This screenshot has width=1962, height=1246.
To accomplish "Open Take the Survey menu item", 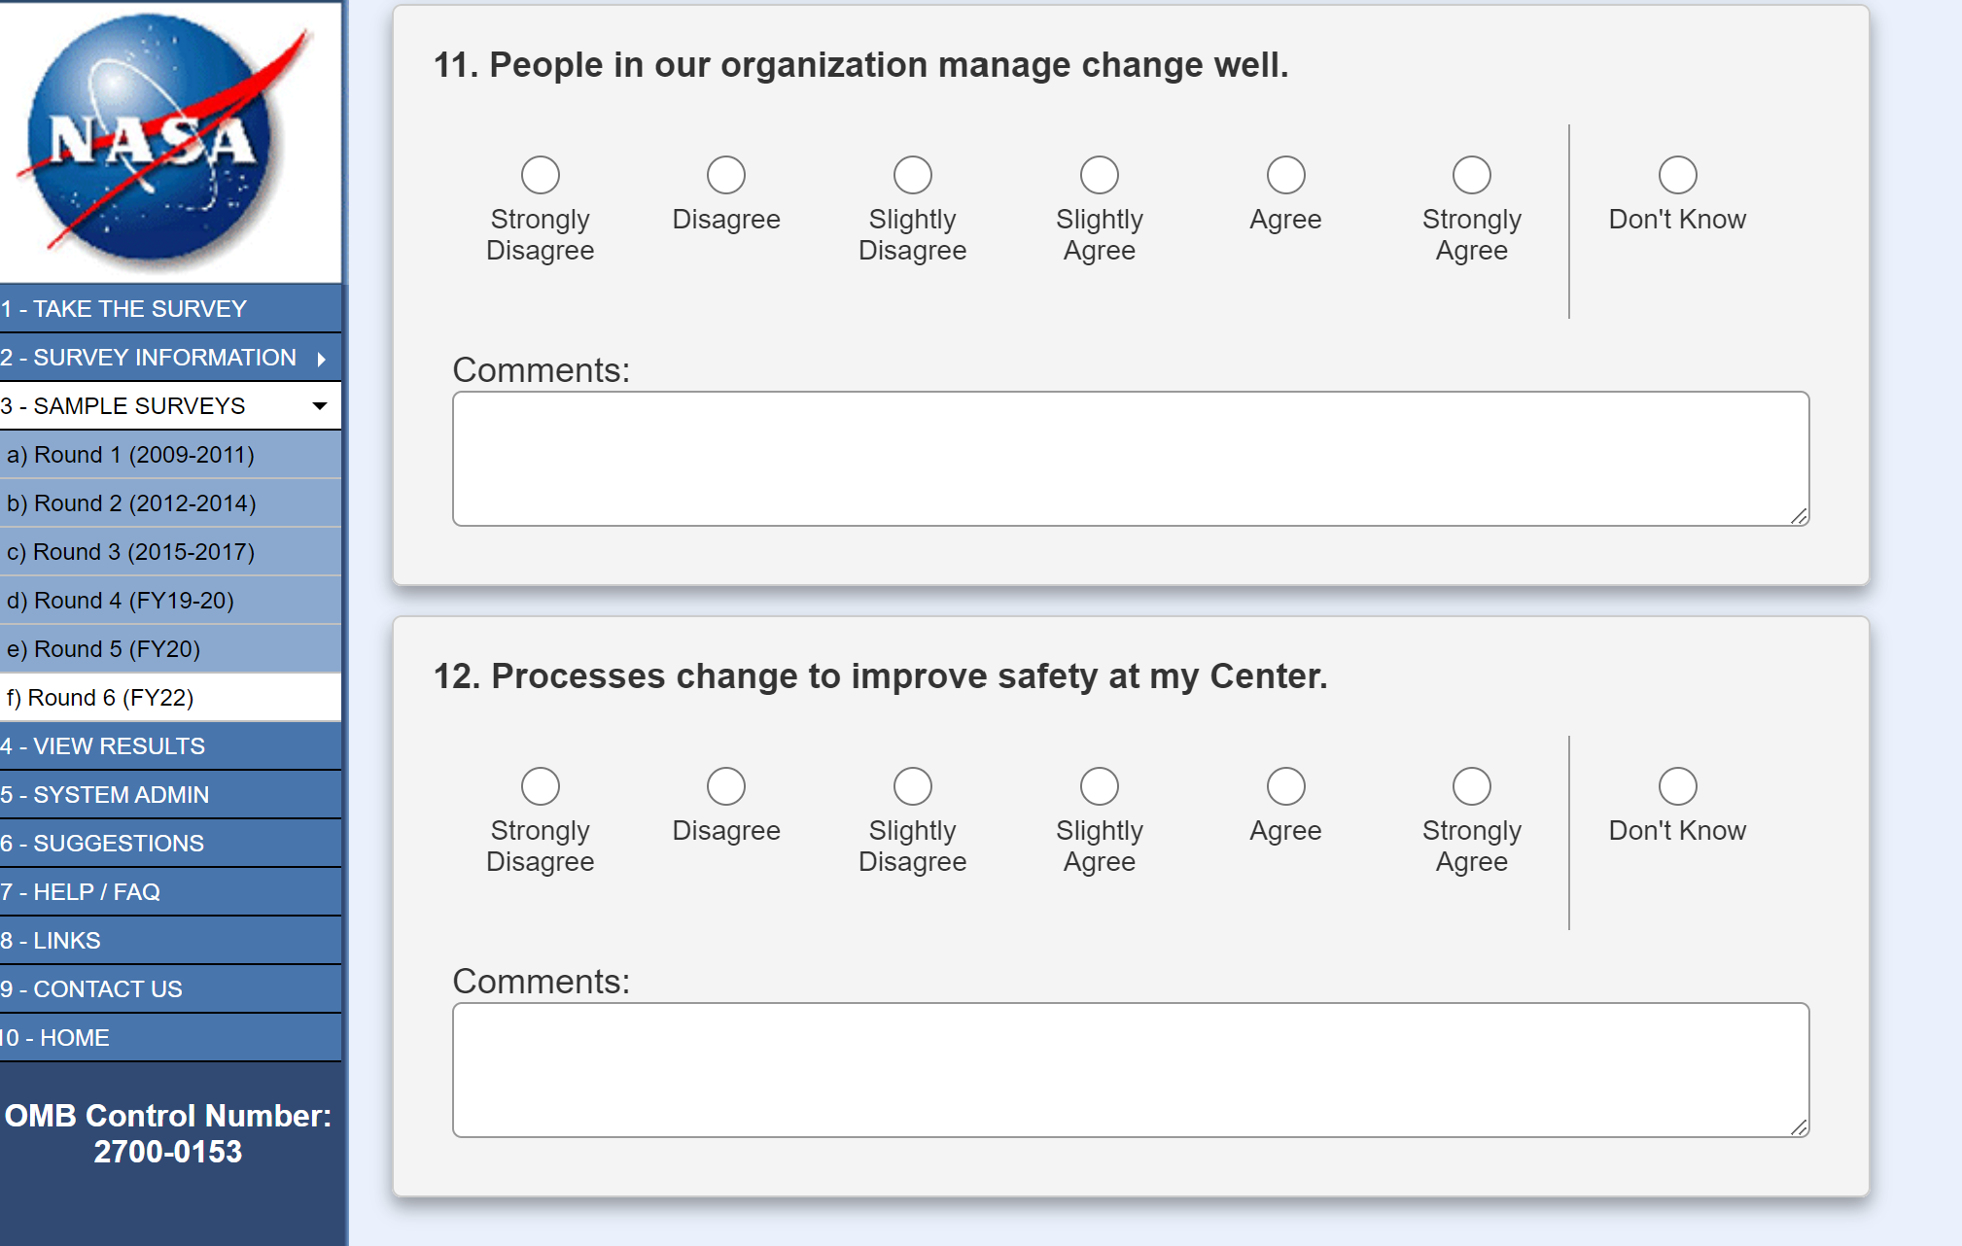I will [124, 309].
